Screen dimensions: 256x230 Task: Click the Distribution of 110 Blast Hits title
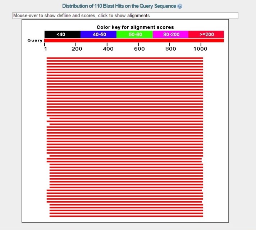119,6
